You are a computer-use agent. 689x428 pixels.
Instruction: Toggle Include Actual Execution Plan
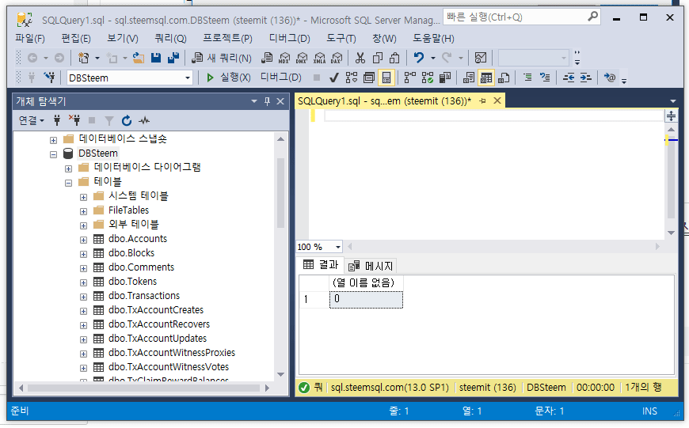tap(410, 78)
